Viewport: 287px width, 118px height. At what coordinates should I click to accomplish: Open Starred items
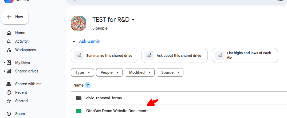[21, 101]
